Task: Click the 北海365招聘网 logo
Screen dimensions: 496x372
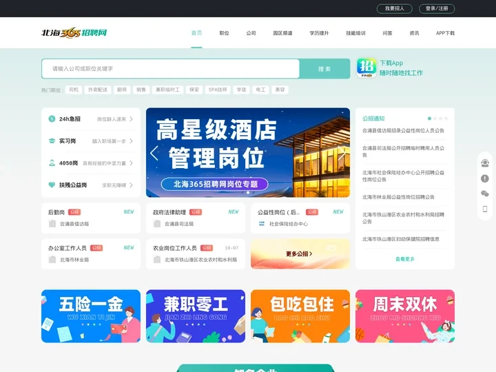Action: [74, 32]
